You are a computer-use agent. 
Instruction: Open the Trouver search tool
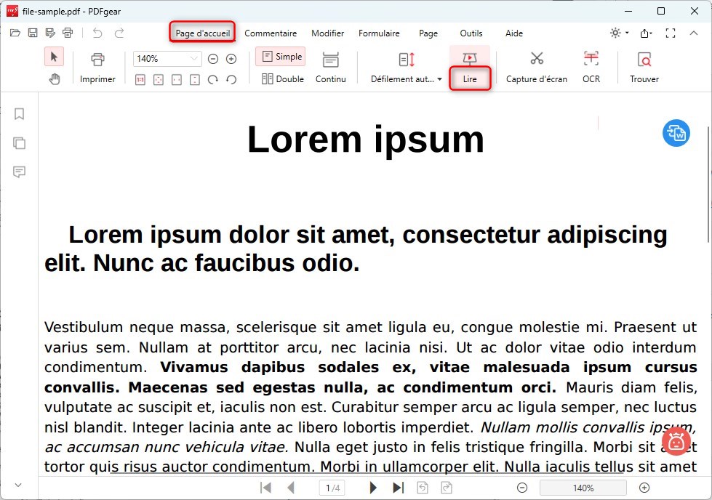tap(643, 67)
